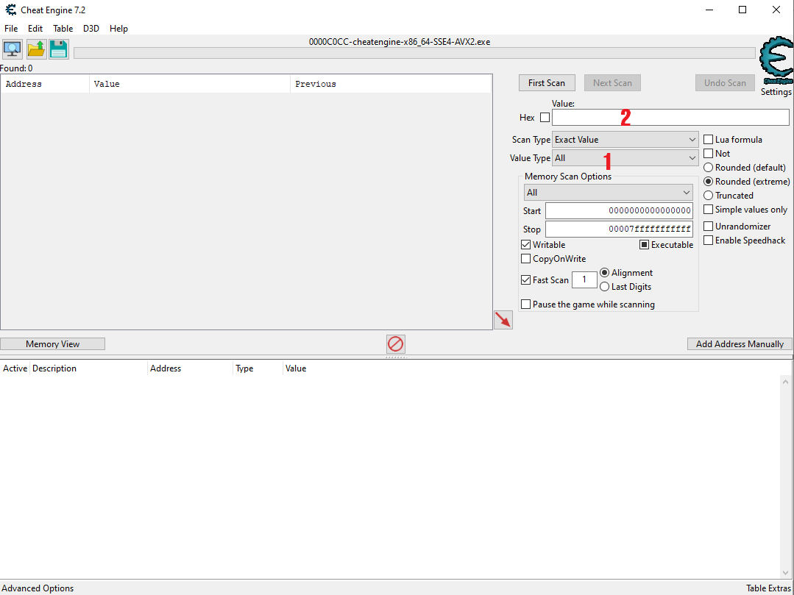The height and width of the screenshot is (595, 794).
Task: Open Advanced Options
Action: point(38,588)
